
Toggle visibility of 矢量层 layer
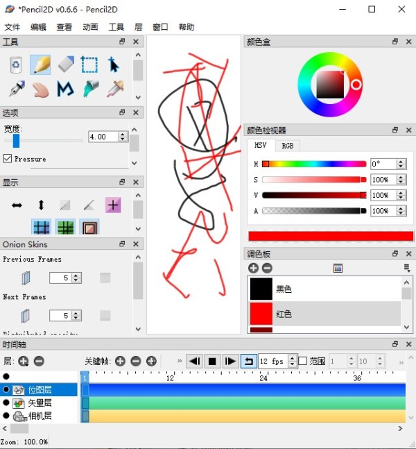pos(6,403)
